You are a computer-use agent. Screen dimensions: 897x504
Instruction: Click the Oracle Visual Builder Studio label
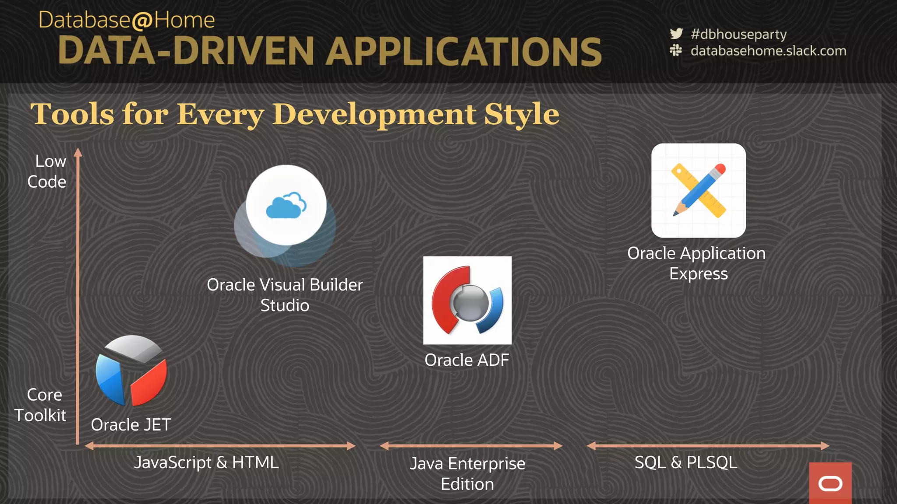[285, 295]
